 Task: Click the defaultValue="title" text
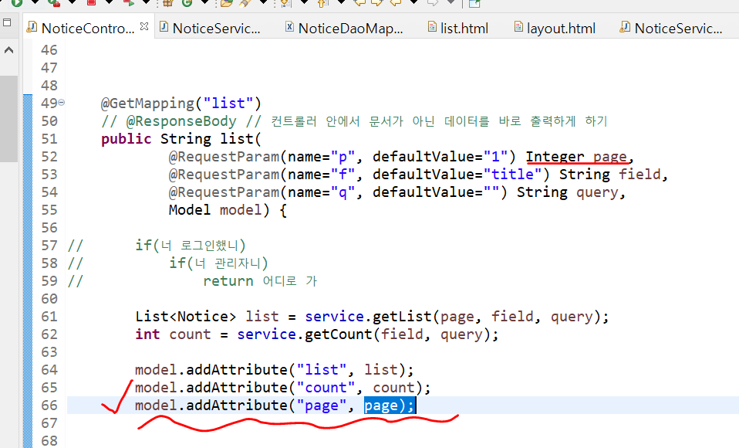(457, 175)
